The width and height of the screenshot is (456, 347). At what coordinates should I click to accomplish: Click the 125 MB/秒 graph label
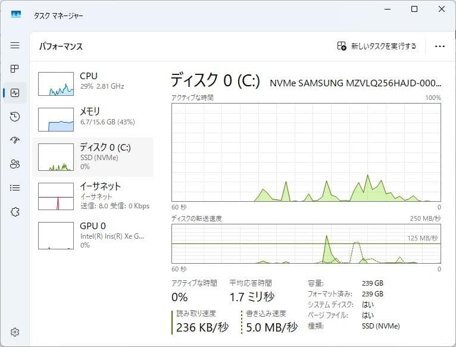tap(422, 238)
